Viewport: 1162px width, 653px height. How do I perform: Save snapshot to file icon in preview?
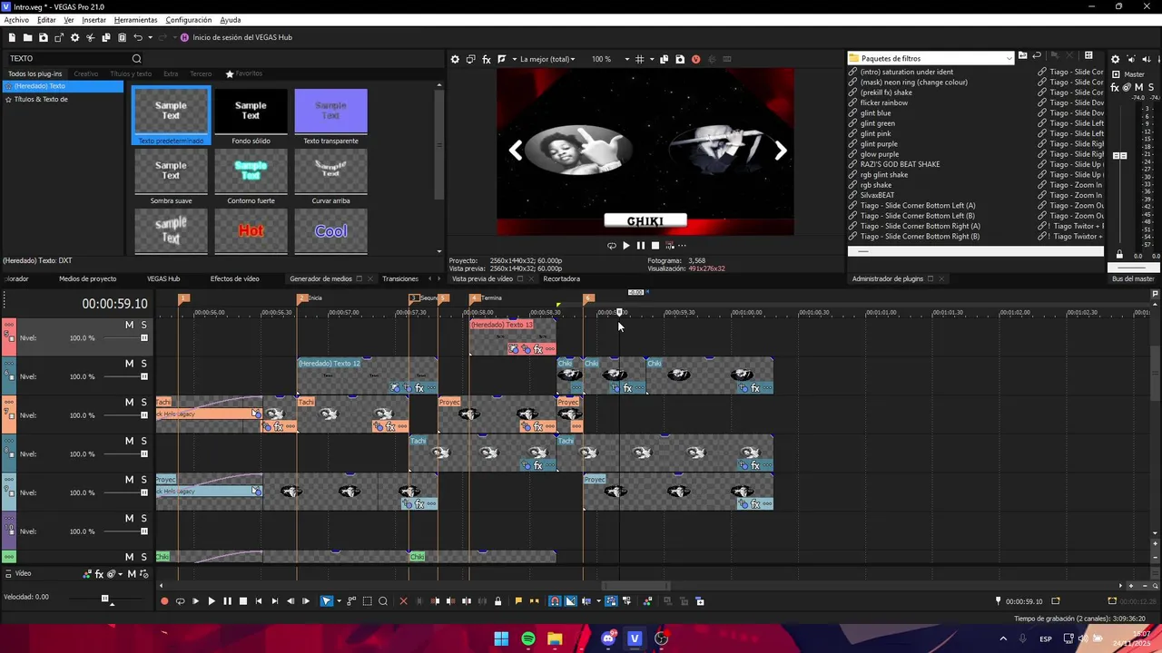(680, 59)
